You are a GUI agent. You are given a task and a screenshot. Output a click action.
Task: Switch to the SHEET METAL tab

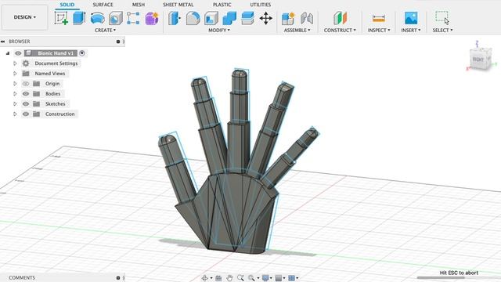(178, 5)
